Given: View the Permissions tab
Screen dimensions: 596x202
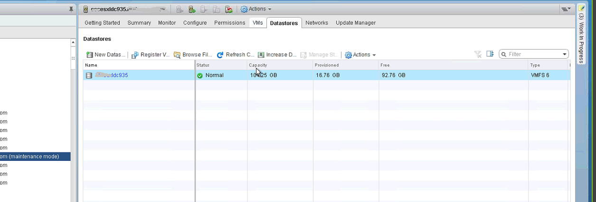Looking at the screenshot, I should (x=230, y=23).
